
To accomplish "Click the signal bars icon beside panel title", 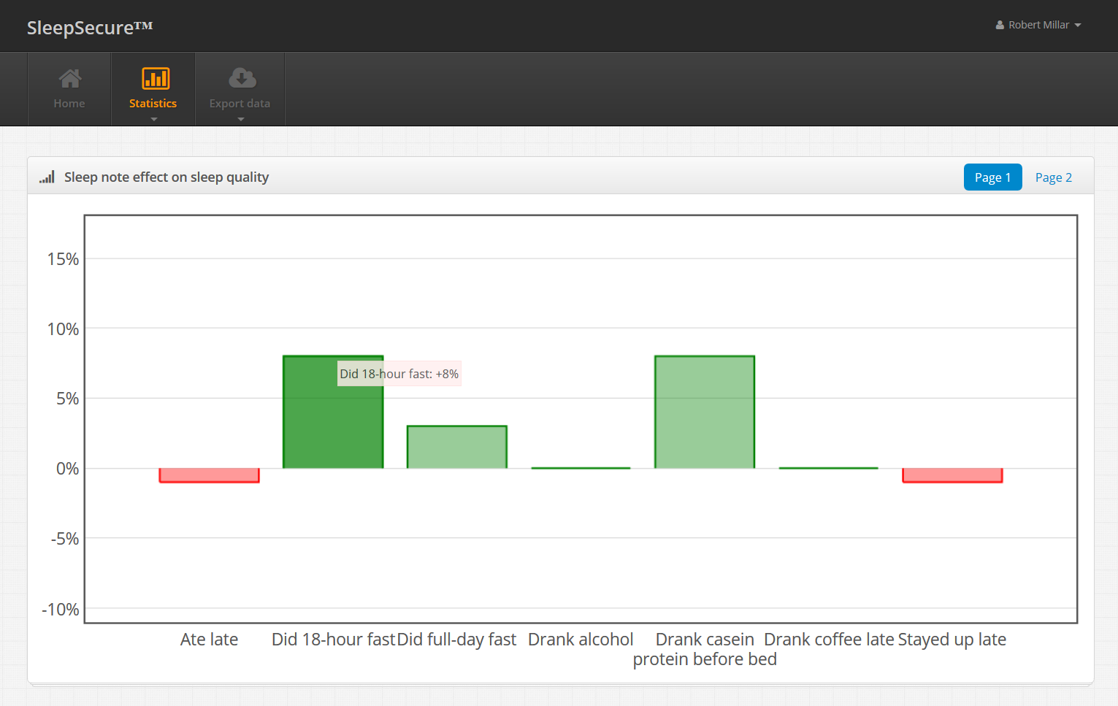I will [47, 177].
